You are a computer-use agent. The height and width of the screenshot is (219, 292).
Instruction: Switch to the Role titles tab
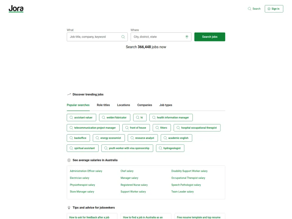103,105
